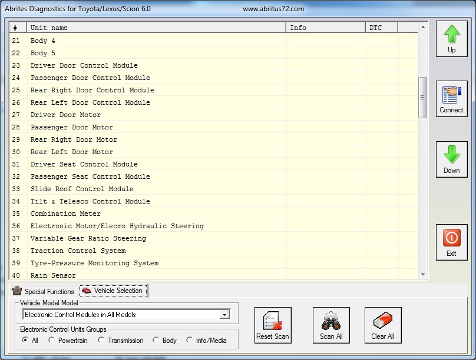The height and width of the screenshot is (360, 476).
Task: Click the toolbox icon on Special Functions tab
Action: click(17, 291)
